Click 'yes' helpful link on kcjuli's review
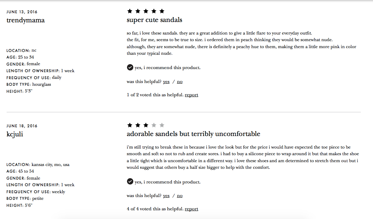The image size is (373, 219). (166, 195)
